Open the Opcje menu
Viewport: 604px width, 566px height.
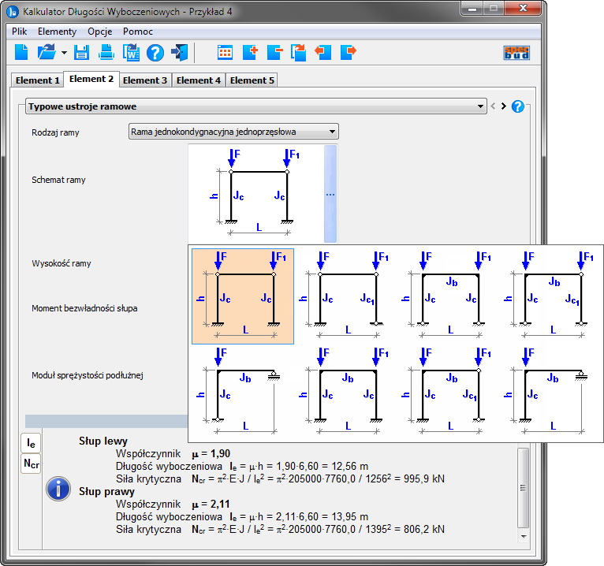pos(100,32)
